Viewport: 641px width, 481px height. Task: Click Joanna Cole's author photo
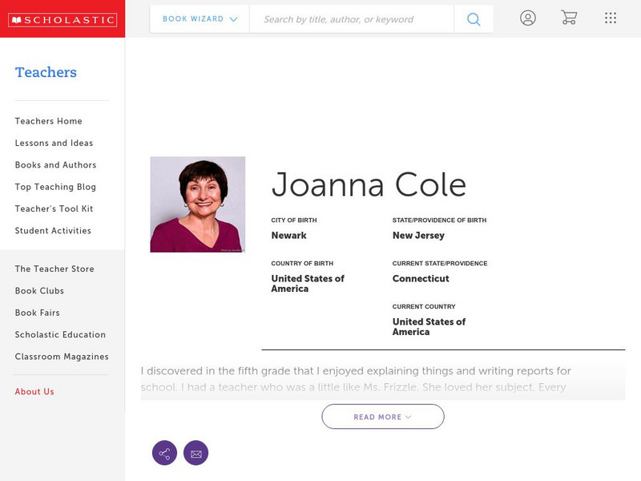200,204
